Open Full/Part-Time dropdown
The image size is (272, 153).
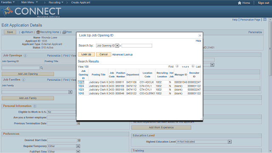(78, 151)
